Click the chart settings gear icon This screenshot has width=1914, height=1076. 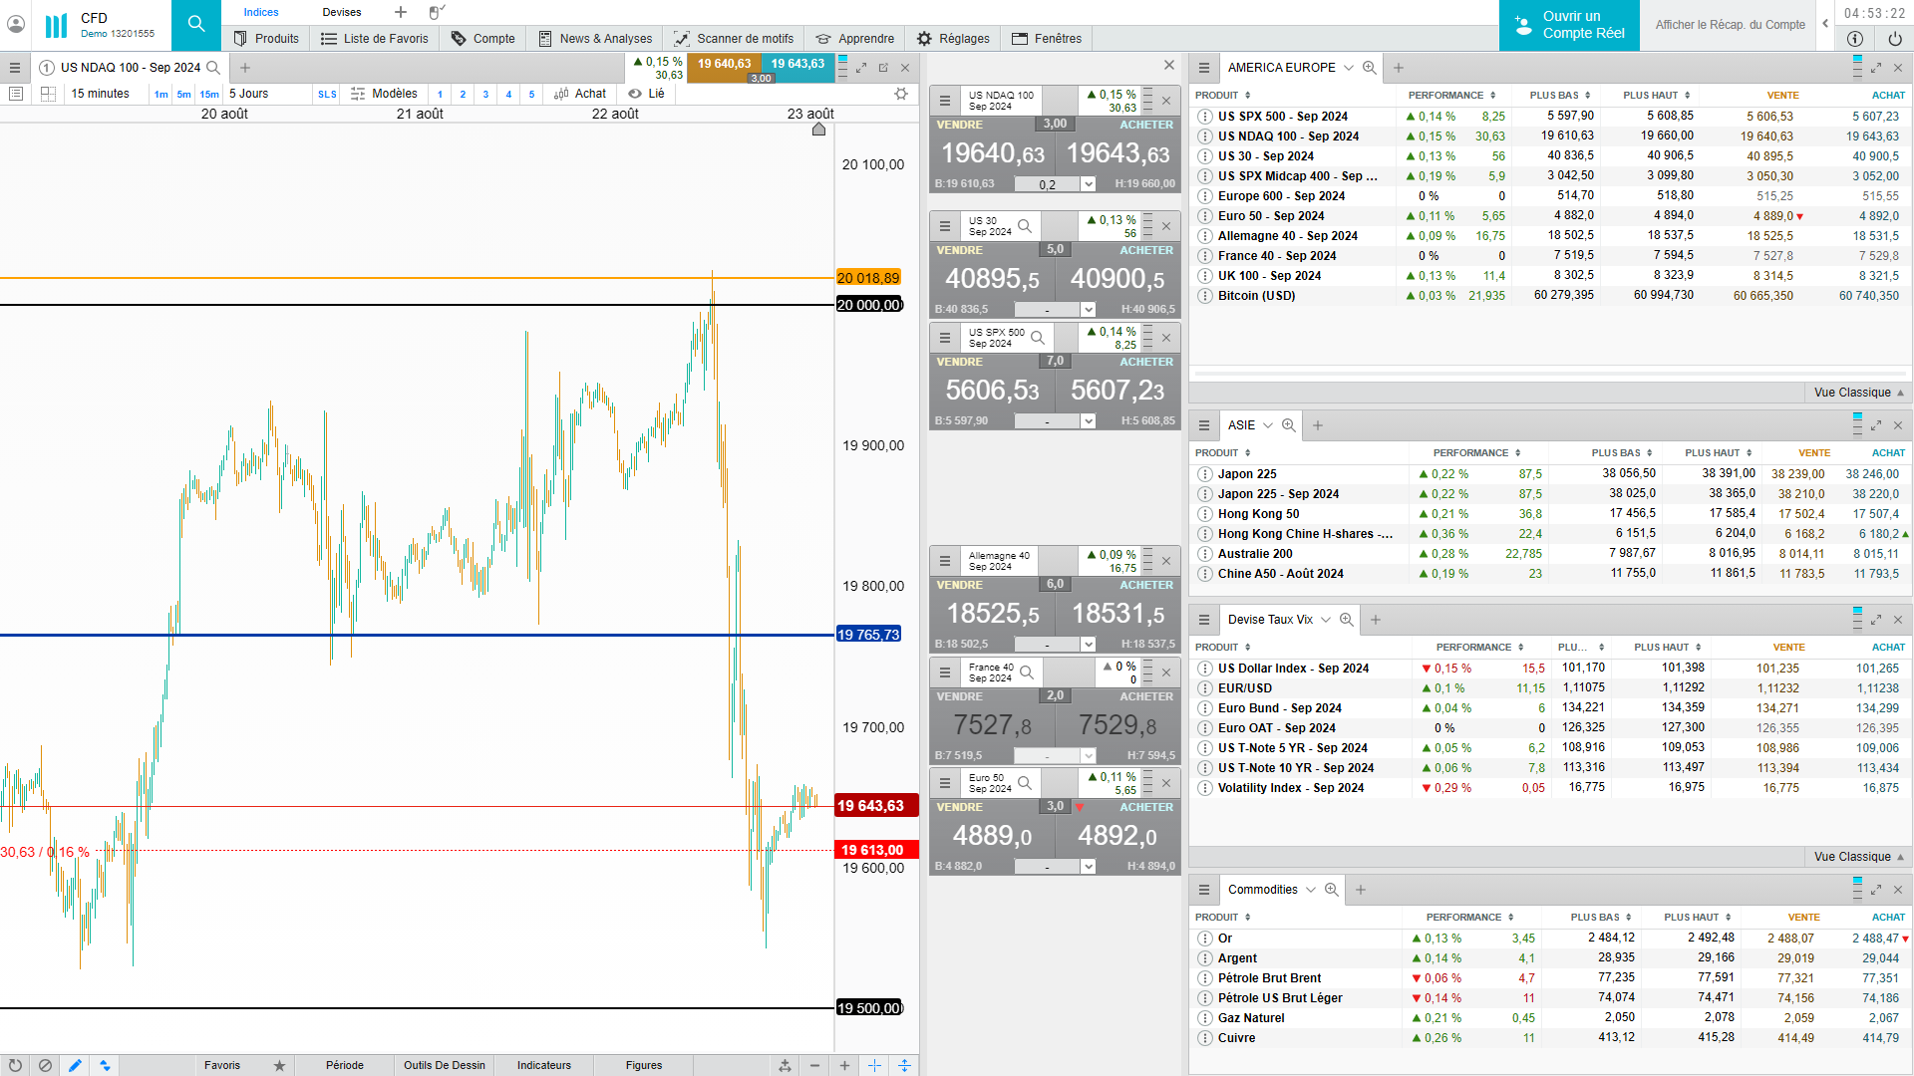[901, 94]
